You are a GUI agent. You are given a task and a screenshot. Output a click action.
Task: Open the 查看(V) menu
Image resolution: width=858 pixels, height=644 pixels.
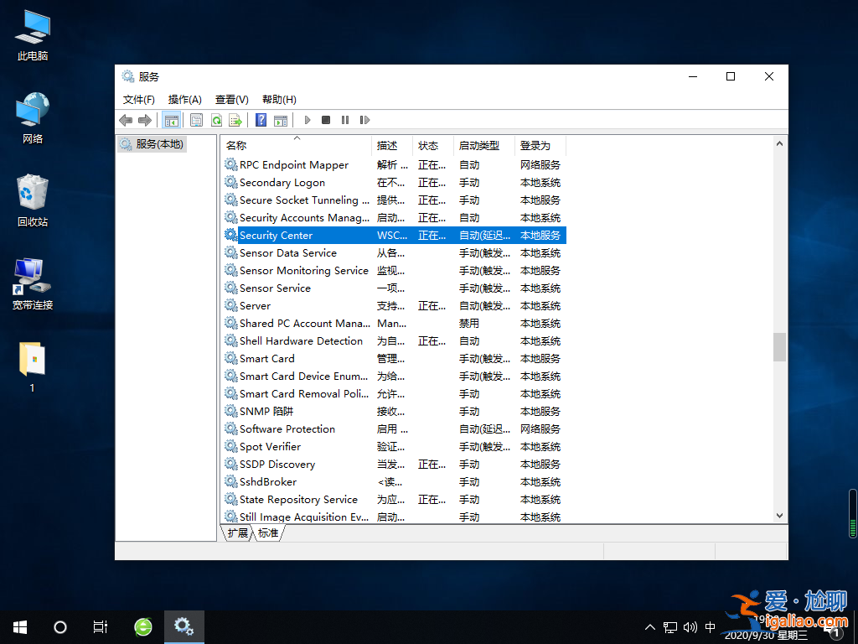(231, 99)
